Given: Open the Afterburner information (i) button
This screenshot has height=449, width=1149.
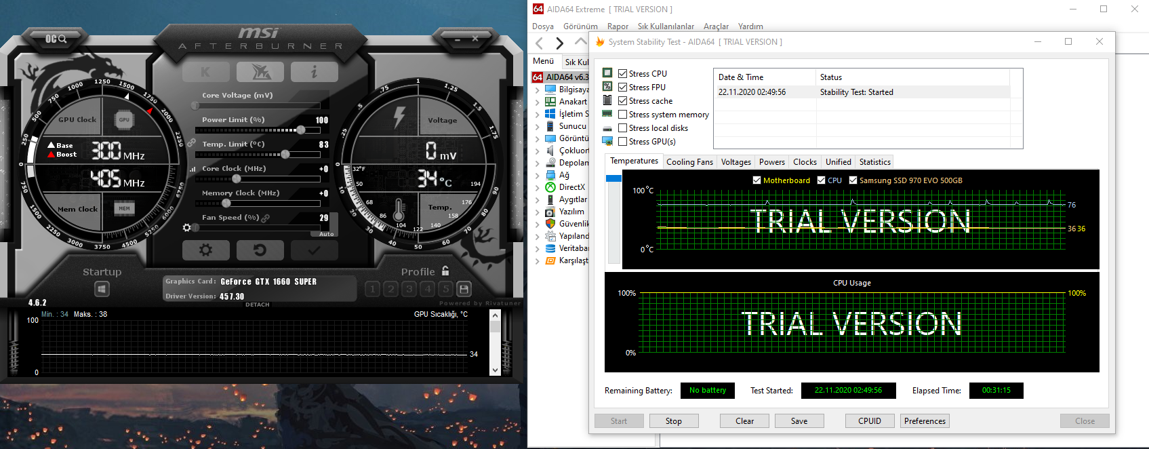Looking at the screenshot, I should [314, 72].
